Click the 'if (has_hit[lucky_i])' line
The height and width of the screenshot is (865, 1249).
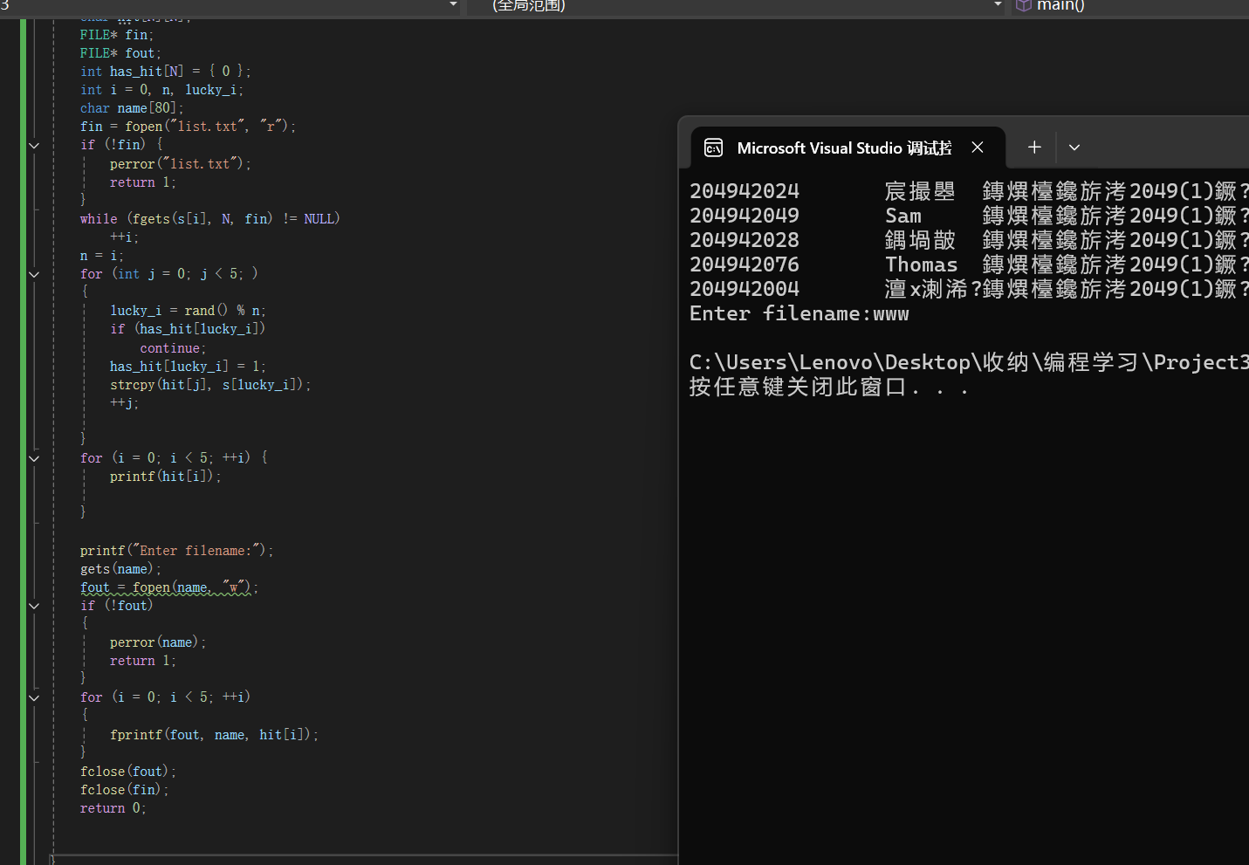pos(188,329)
